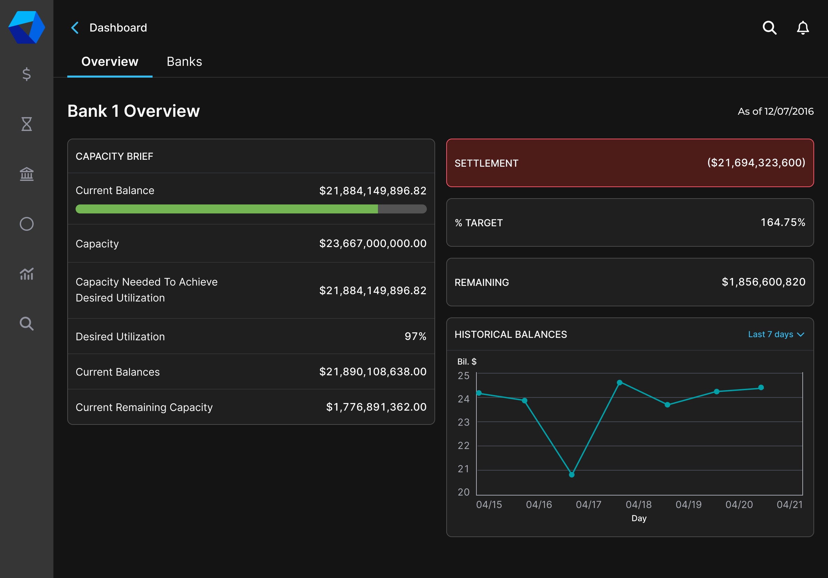This screenshot has width=828, height=578.
Task: Click the circle icon in sidebar
Action: pyautogui.click(x=27, y=224)
